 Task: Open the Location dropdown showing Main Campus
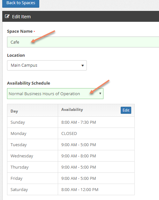click(x=47, y=65)
